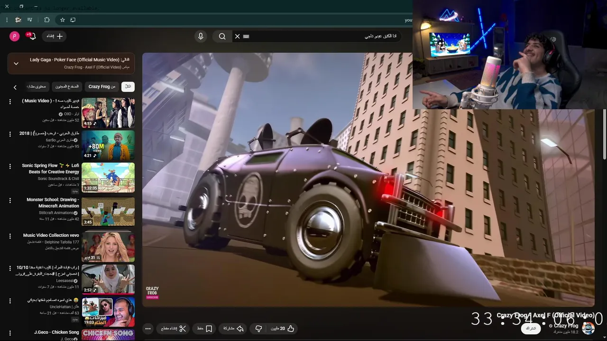Open the browser media control icon
The image size is (607, 341).
click(x=30, y=20)
